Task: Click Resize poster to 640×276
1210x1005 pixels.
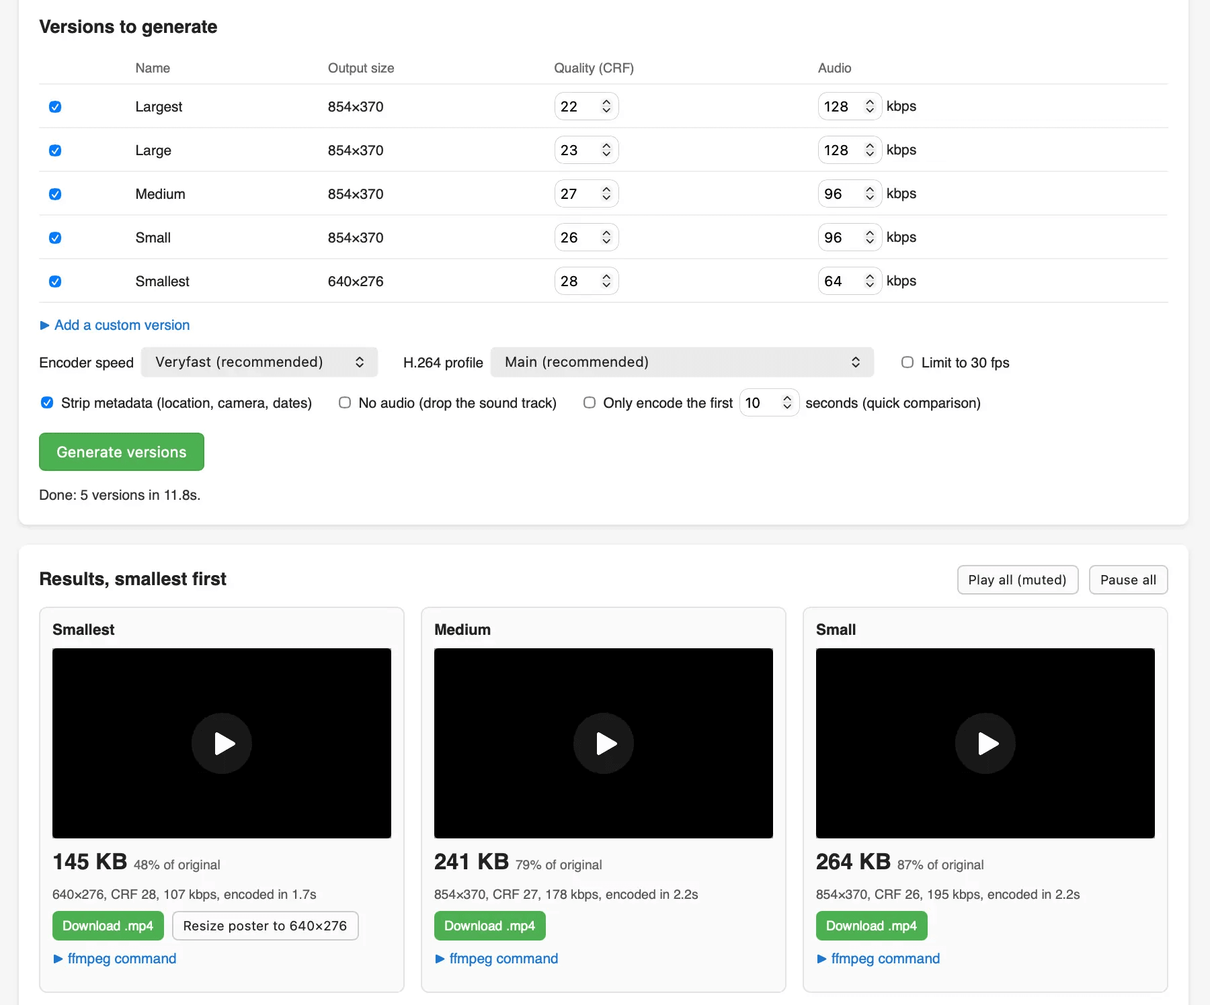Action: coord(266,926)
